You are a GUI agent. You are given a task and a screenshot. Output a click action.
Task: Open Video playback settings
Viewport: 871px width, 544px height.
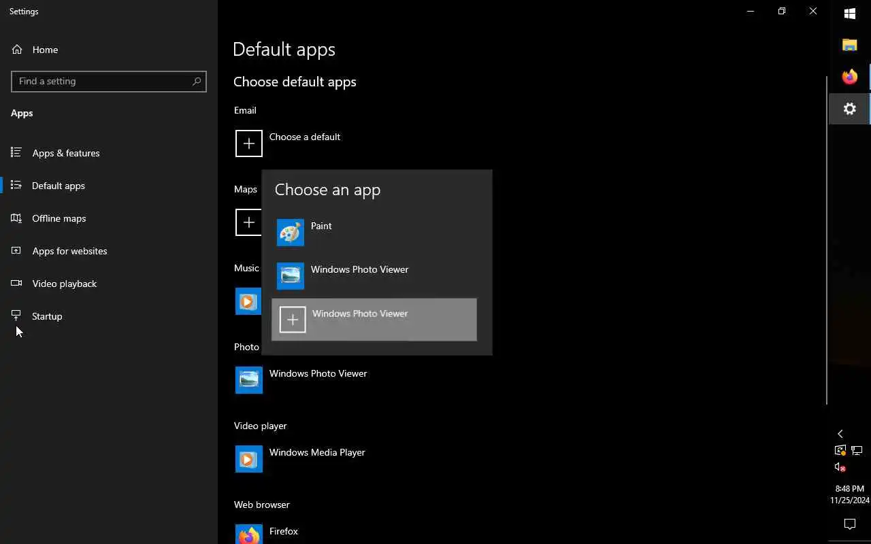point(65,284)
